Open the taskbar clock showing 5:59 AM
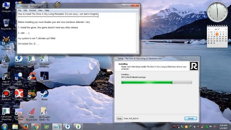 (x=223, y=127)
